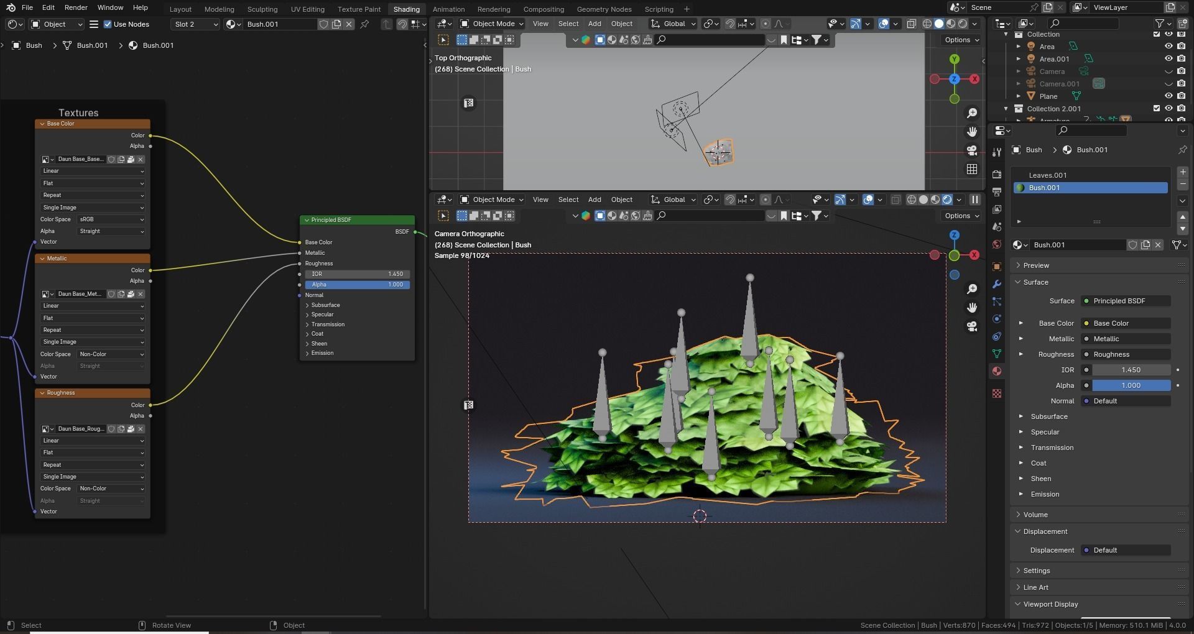
Task: Open the Modifiers properties tab
Action: [997, 284]
